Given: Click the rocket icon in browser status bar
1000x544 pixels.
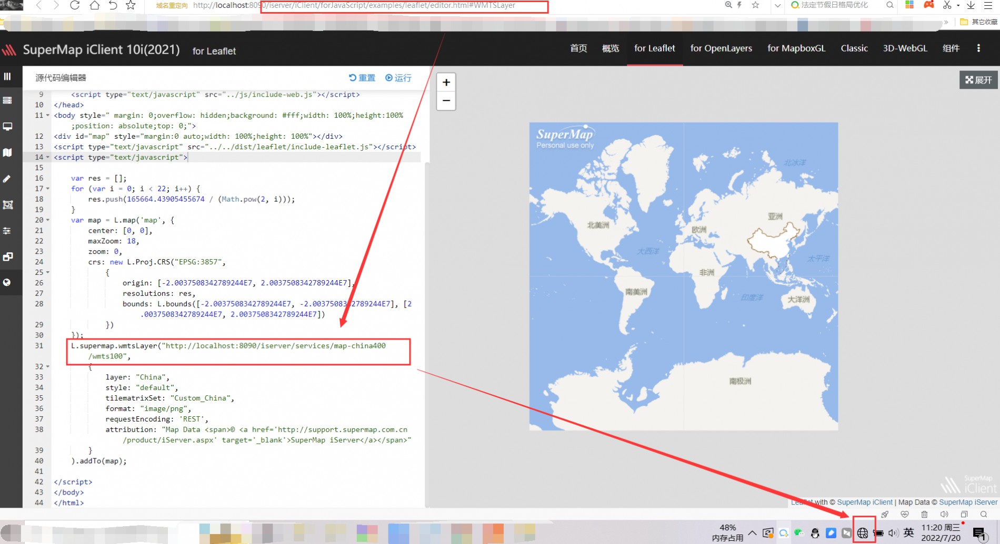Looking at the screenshot, I should [x=885, y=514].
